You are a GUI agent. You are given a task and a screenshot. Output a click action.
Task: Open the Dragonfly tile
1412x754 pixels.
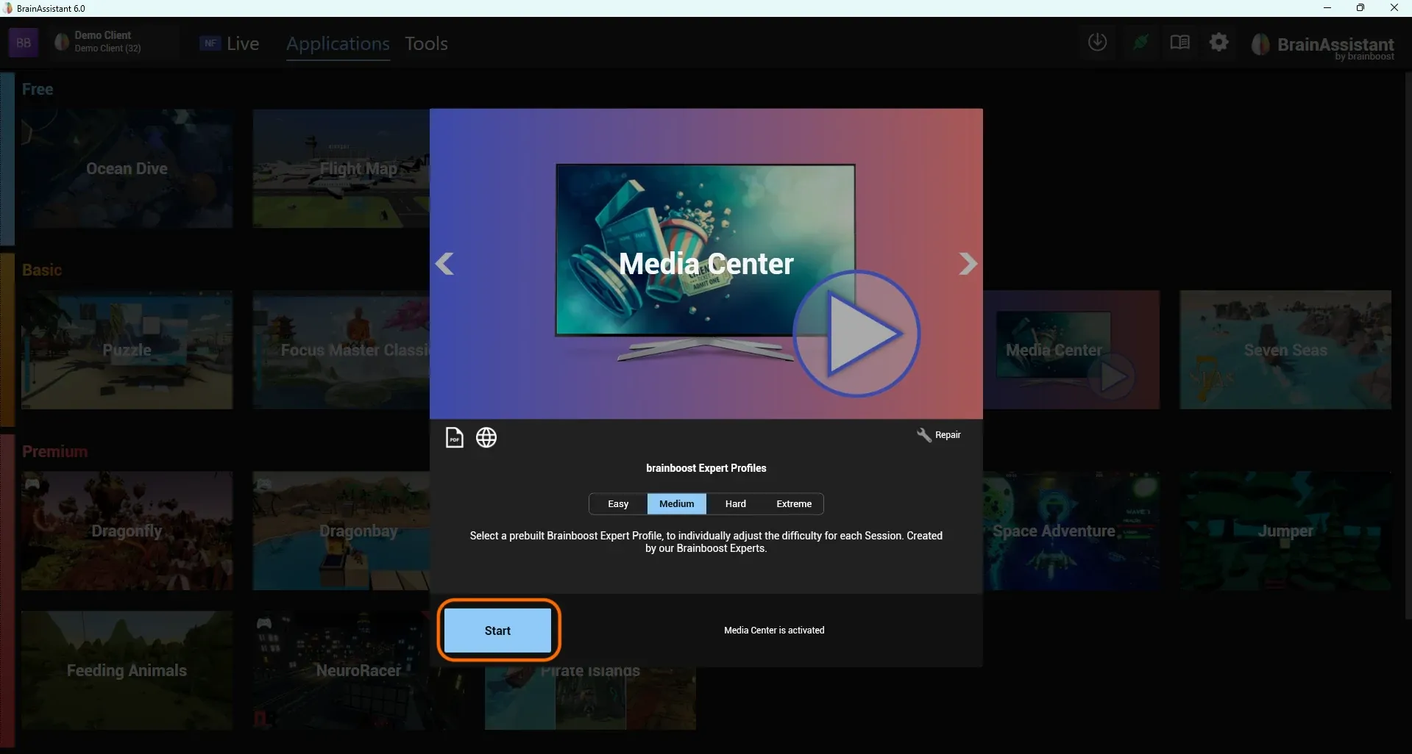tap(127, 531)
